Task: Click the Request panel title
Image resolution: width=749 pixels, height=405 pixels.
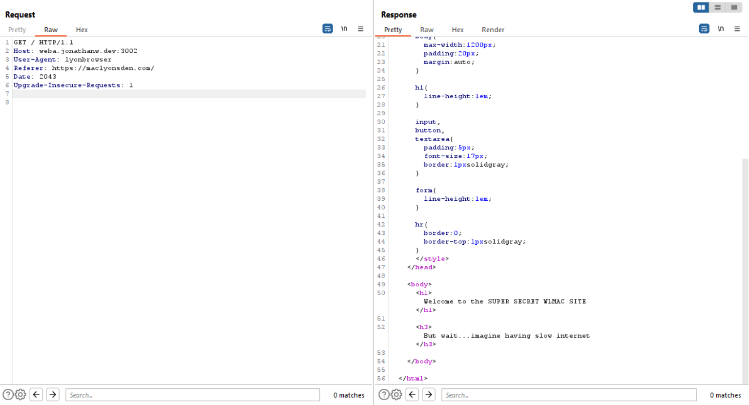Action: coord(20,15)
